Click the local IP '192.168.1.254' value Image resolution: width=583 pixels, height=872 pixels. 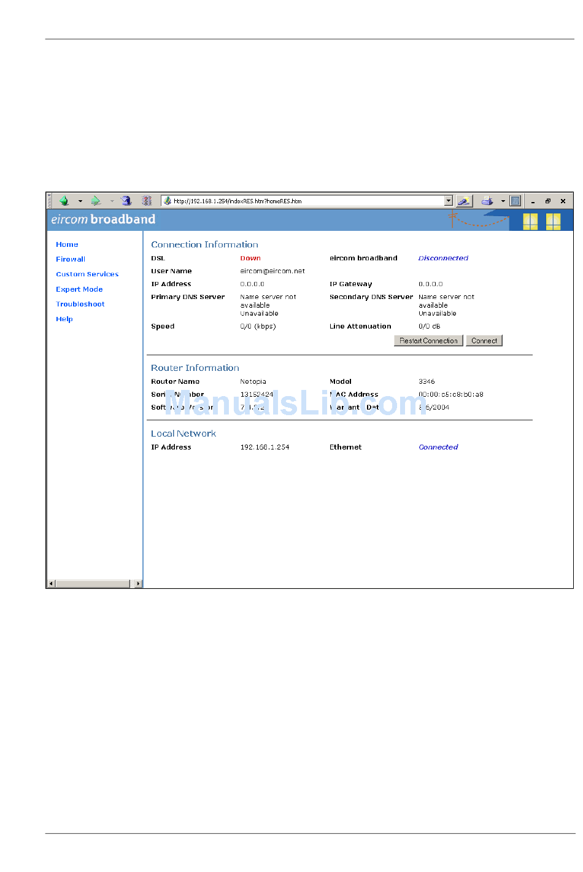pyautogui.click(x=264, y=448)
